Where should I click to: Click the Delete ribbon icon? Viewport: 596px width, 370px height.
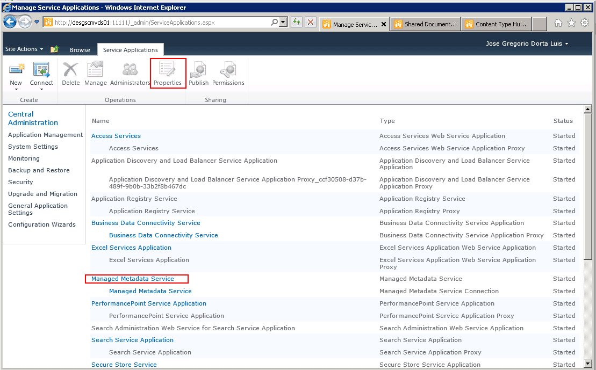coord(70,70)
